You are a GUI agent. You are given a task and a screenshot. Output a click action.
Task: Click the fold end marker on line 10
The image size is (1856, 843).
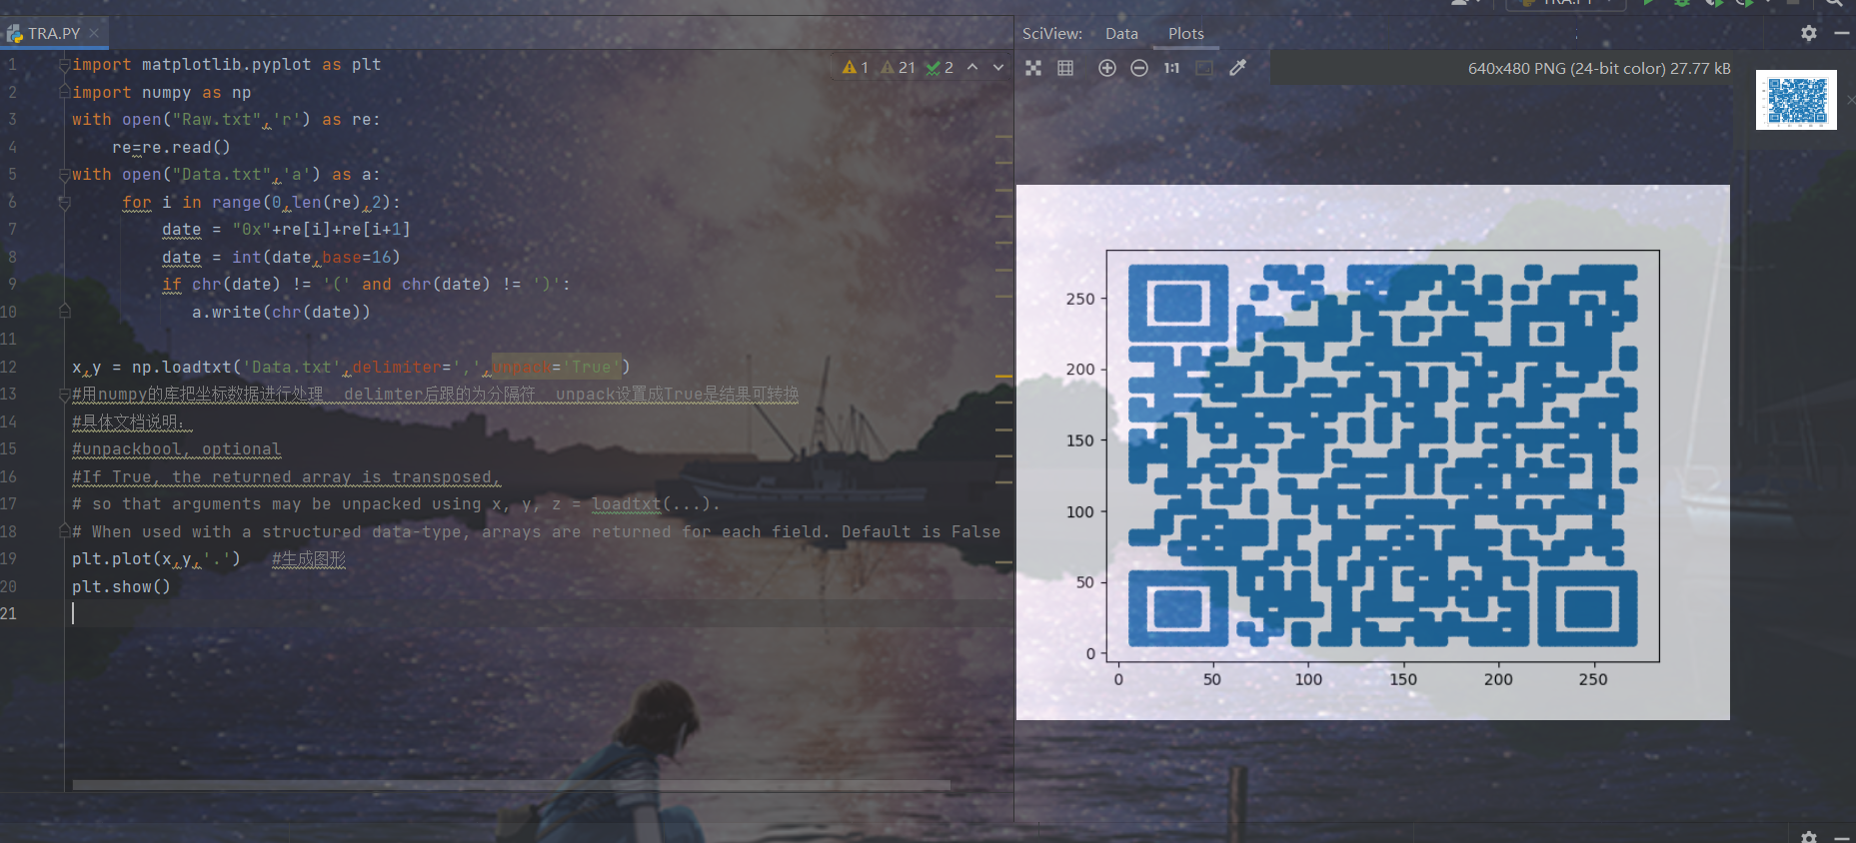[64, 312]
